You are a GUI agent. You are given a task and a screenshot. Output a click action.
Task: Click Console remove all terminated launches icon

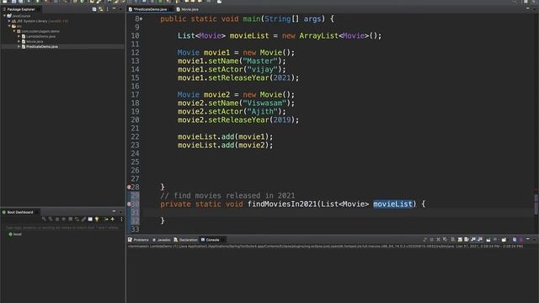coord(445,240)
